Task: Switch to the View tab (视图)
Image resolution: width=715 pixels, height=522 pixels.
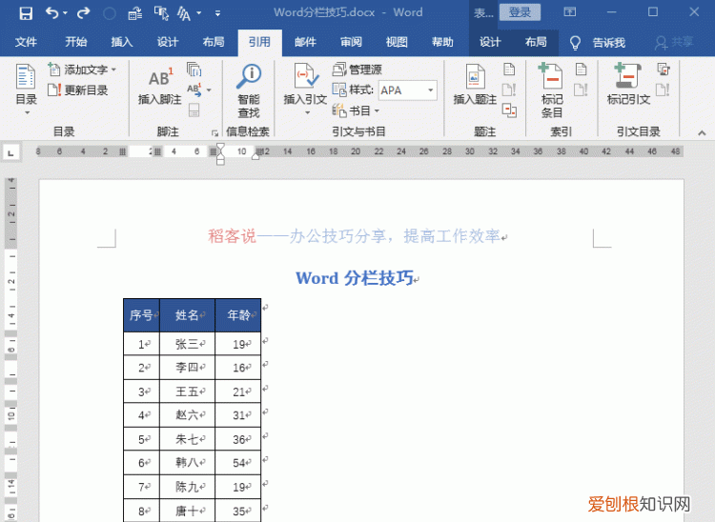Action: (397, 42)
